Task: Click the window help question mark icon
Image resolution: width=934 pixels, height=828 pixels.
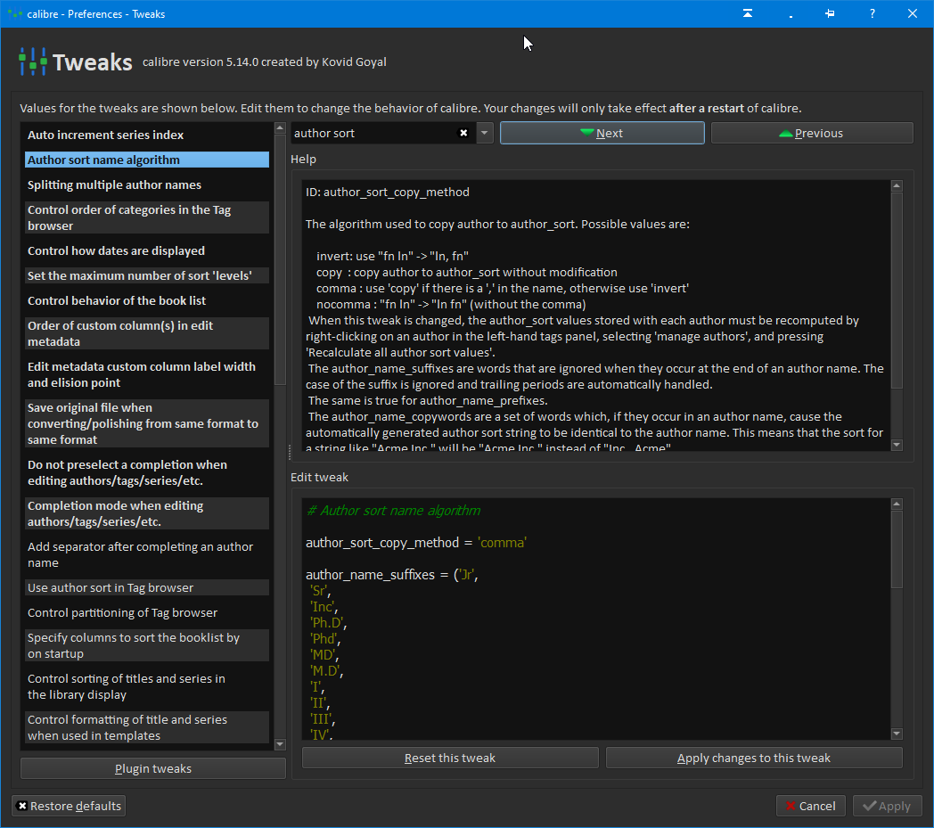Action: point(872,13)
